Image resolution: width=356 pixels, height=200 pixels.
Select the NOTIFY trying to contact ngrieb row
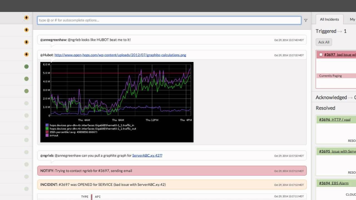172,171
